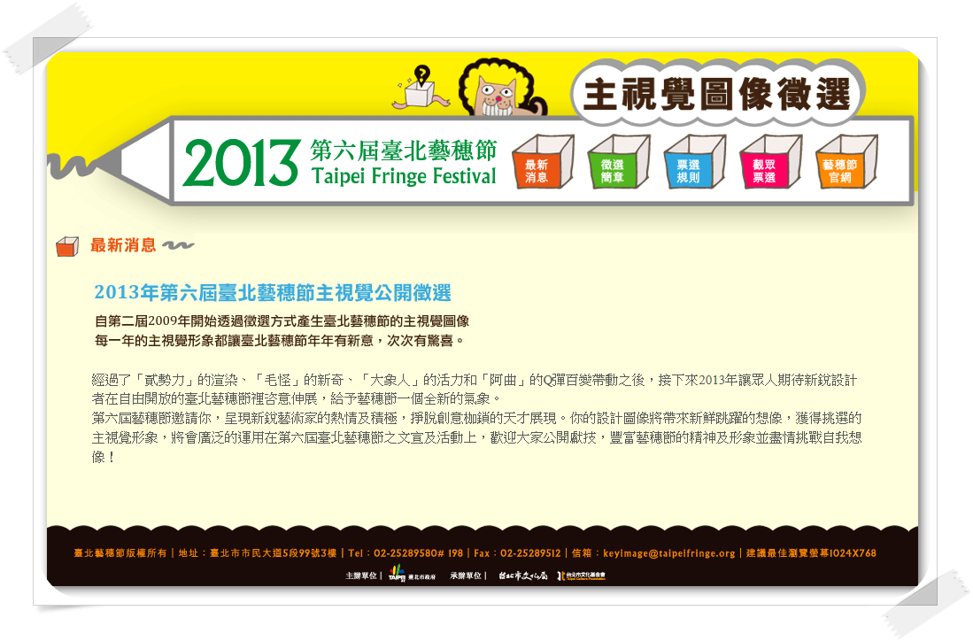Click the 主辦單位 label in footer

tap(361, 575)
